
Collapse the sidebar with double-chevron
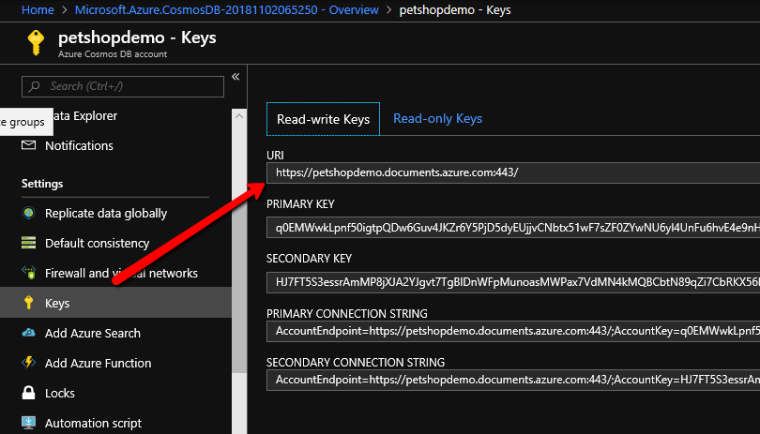tap(236, 77)
